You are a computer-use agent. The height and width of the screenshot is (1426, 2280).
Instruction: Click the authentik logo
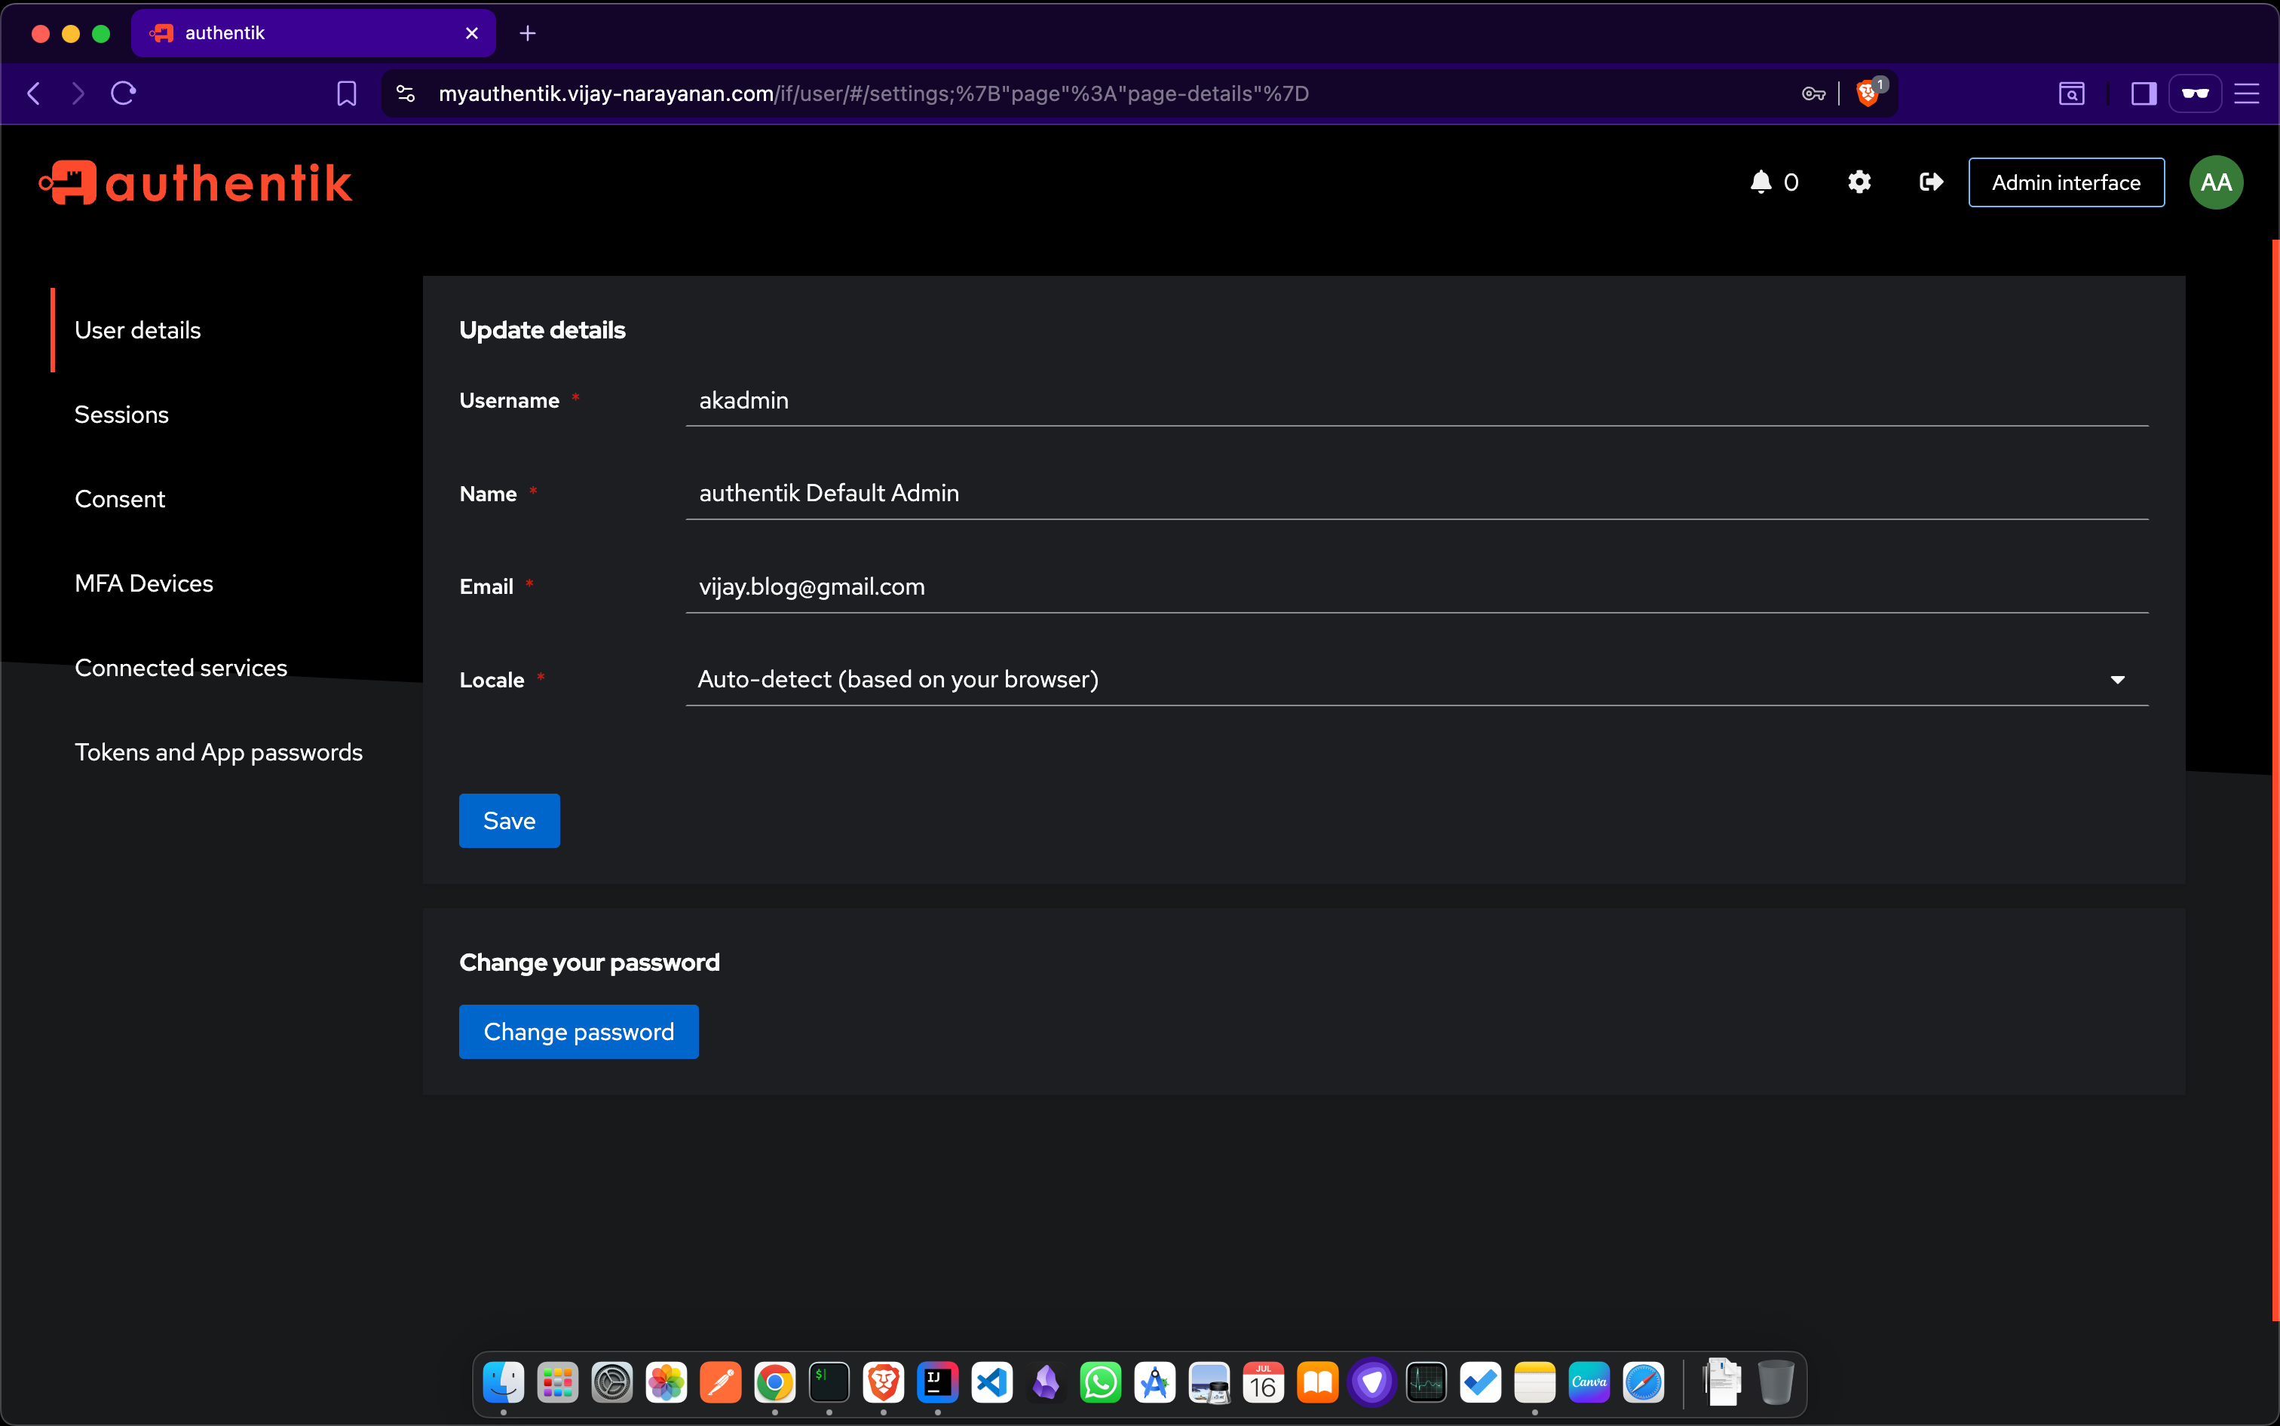[x=195, y=183]
